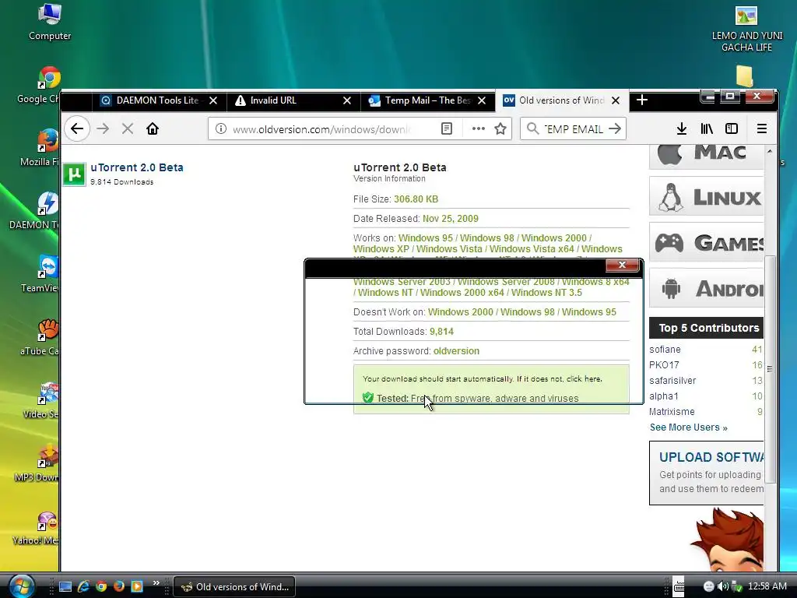The height and width of the screenshot is (598, 797).
Task: Click the TEMP EMAIL search field
Action: pyautogui.click(x=573, y=129)
